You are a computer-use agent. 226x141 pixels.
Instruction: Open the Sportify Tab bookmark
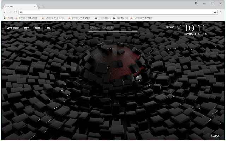[x=120, y=18]
